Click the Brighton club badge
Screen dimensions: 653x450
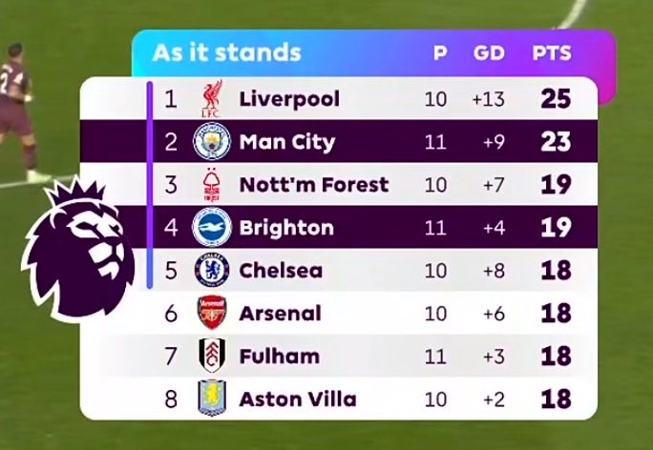[212, 228]
